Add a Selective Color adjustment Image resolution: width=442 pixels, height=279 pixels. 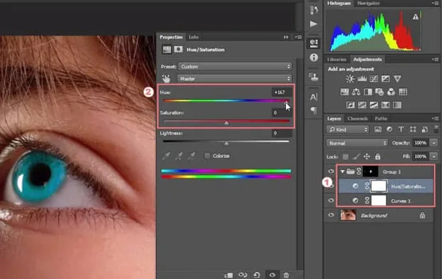(386, 105)
